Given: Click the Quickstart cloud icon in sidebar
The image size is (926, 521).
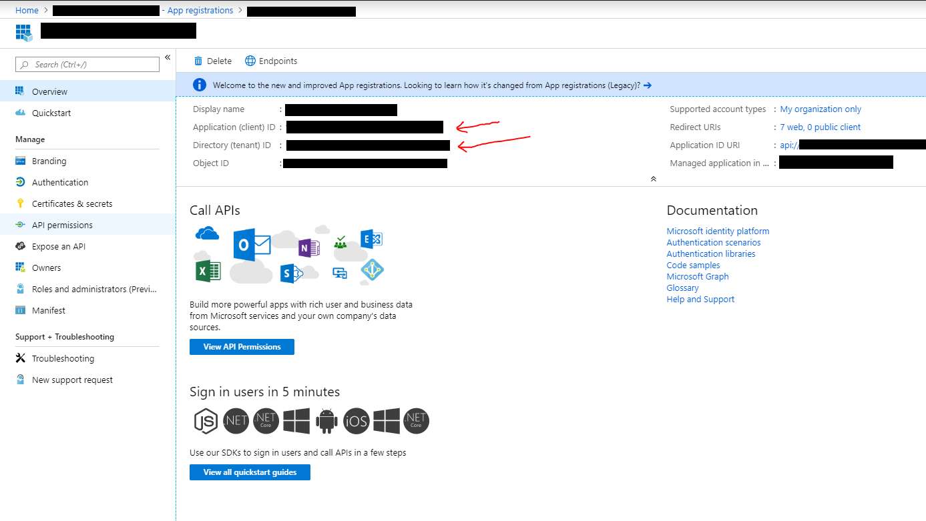Looking at the screenshot, I should (20, 113).
